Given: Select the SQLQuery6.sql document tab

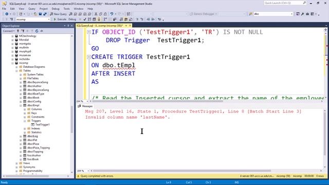Looking at the screenshot, I should point(100,26).
